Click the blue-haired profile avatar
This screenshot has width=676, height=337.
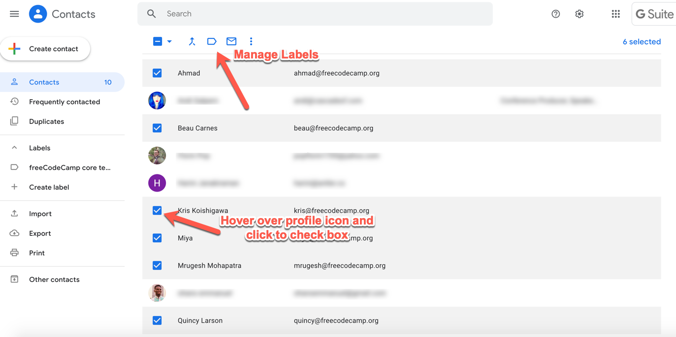(x=157, y=101)
